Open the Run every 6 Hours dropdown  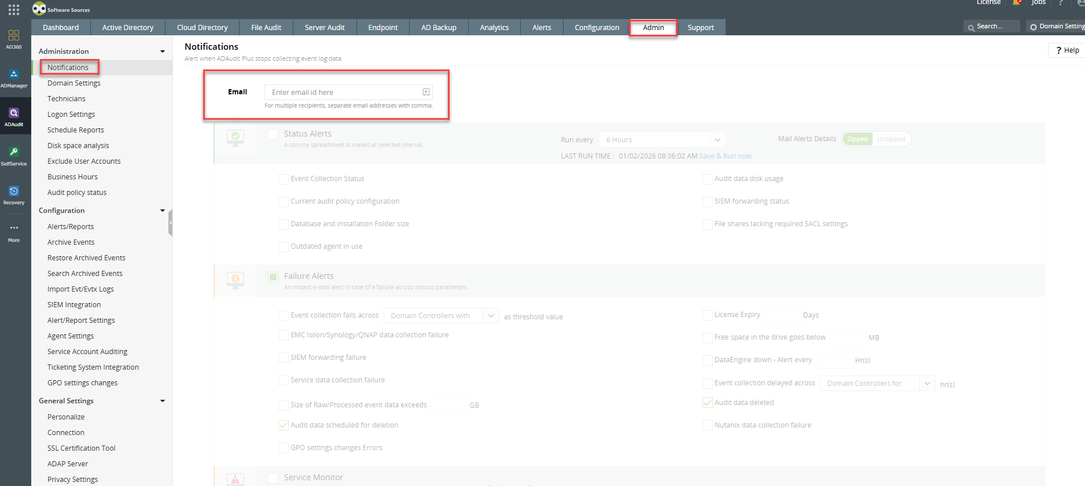tap(661, 140)
